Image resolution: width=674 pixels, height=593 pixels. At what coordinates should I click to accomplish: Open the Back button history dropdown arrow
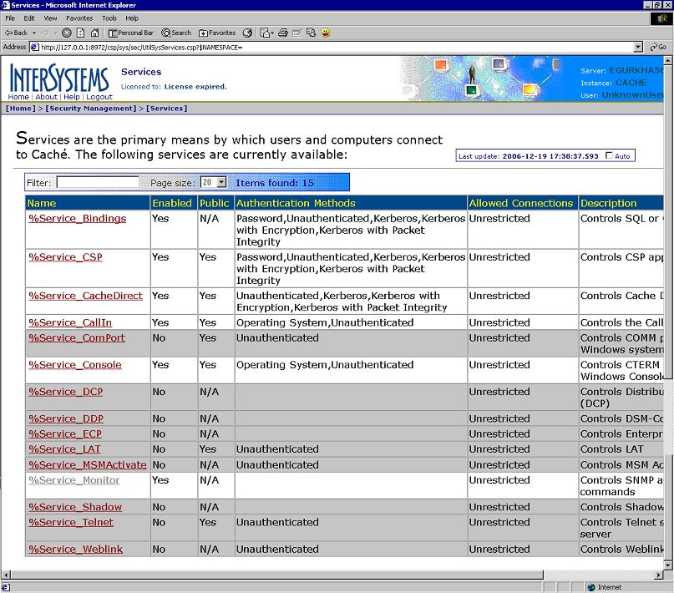pos(34,33)
